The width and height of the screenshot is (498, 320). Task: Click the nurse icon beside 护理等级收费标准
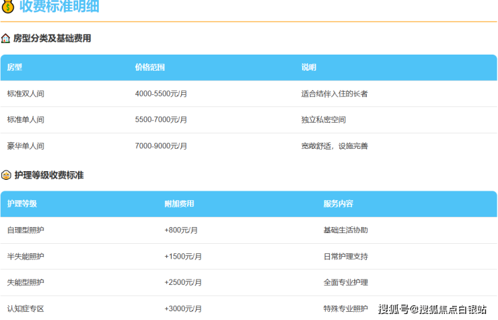coord(6,175)
